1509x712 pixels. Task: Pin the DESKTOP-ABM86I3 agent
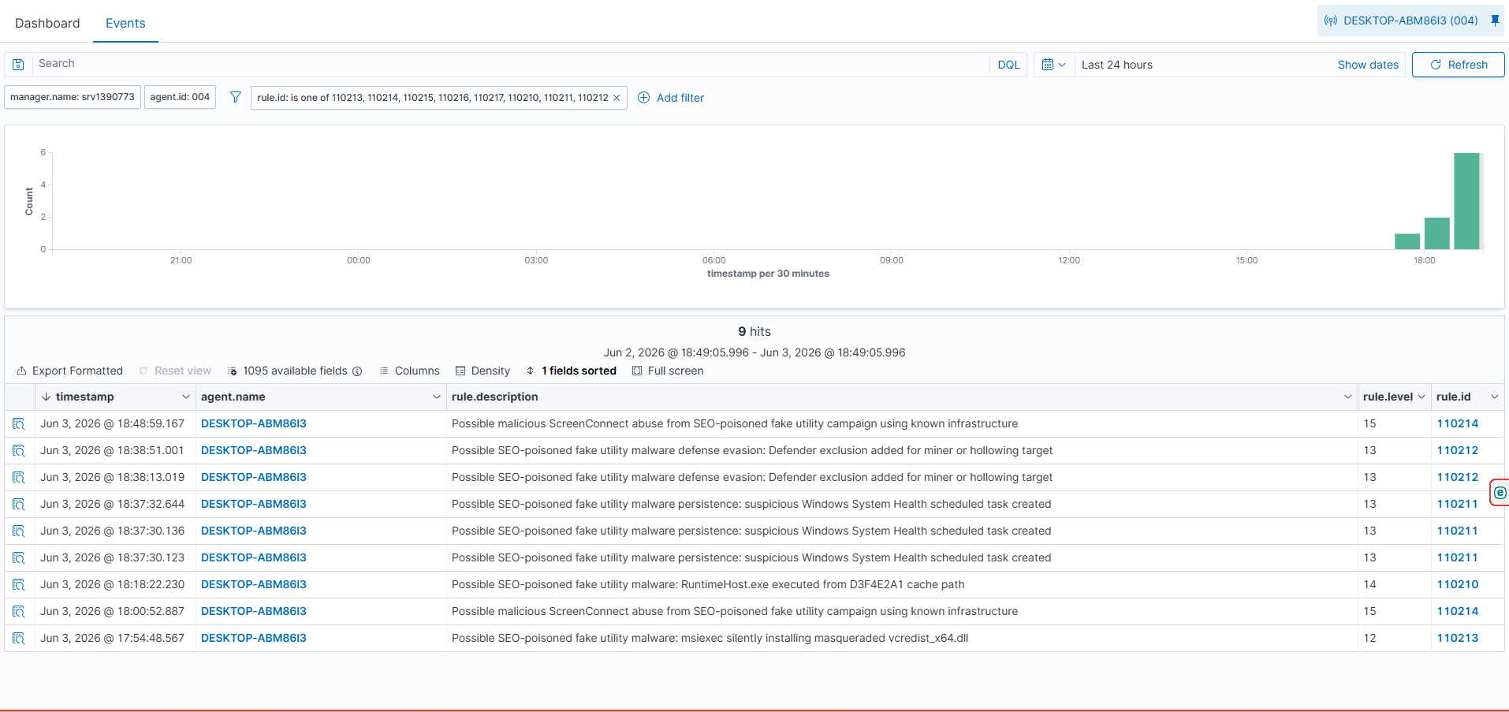(x=1495, y=21)
